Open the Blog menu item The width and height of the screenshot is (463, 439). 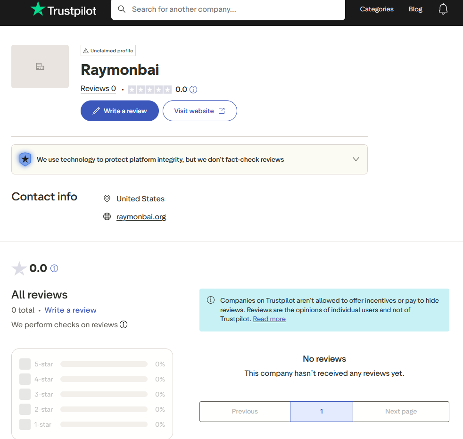(x=415, y=9)
